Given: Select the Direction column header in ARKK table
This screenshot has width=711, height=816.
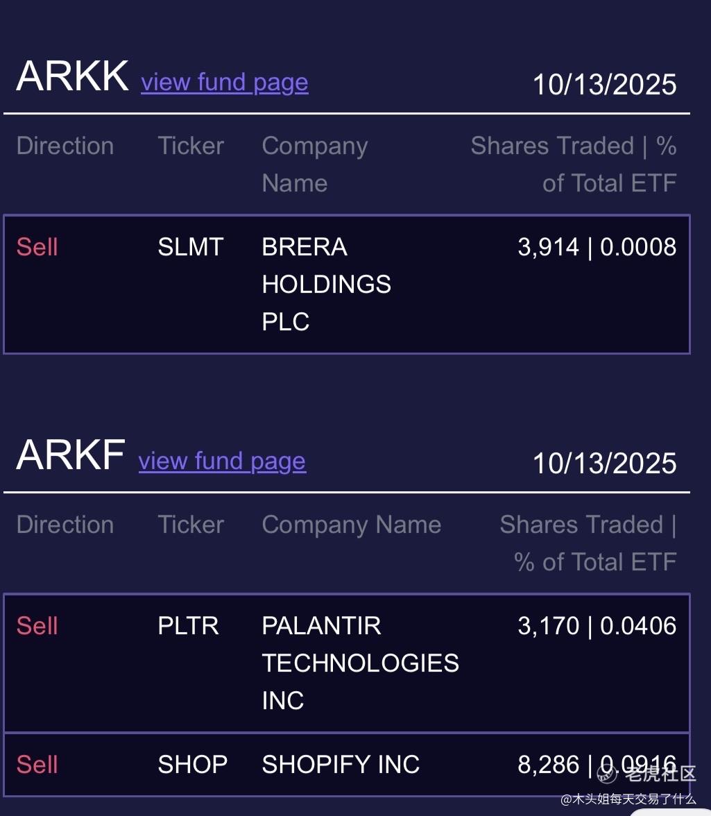Looking at the screenshot, I should click(65, 146).
